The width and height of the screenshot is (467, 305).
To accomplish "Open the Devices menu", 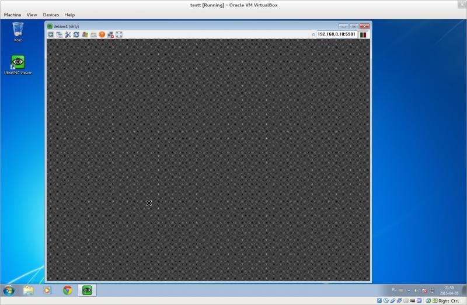I will (51, 15).
